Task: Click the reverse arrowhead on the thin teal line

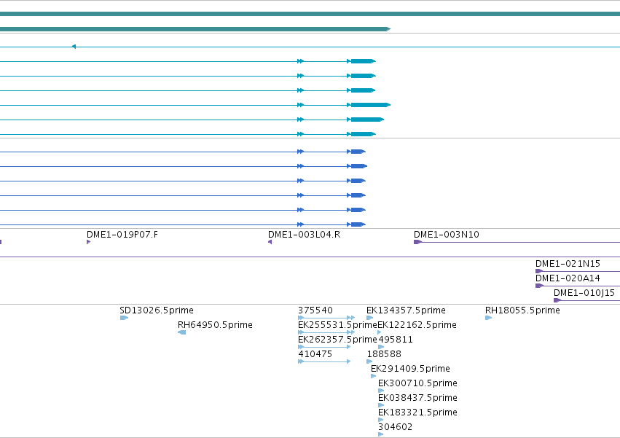Action: pos(74,47)
